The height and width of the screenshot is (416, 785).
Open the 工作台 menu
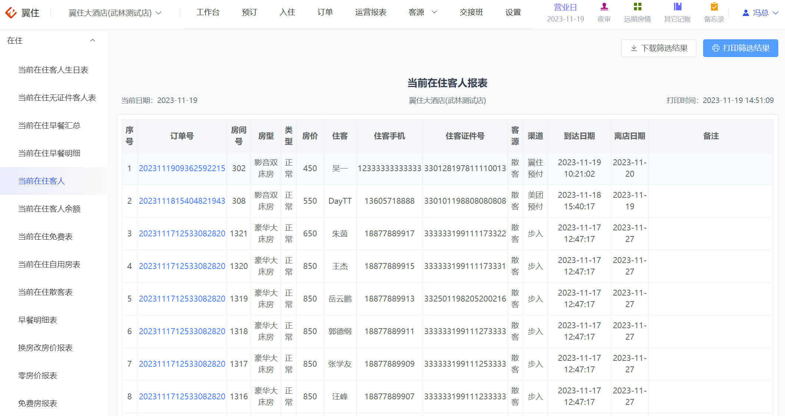pyautogui.click(x=208, y=12)
